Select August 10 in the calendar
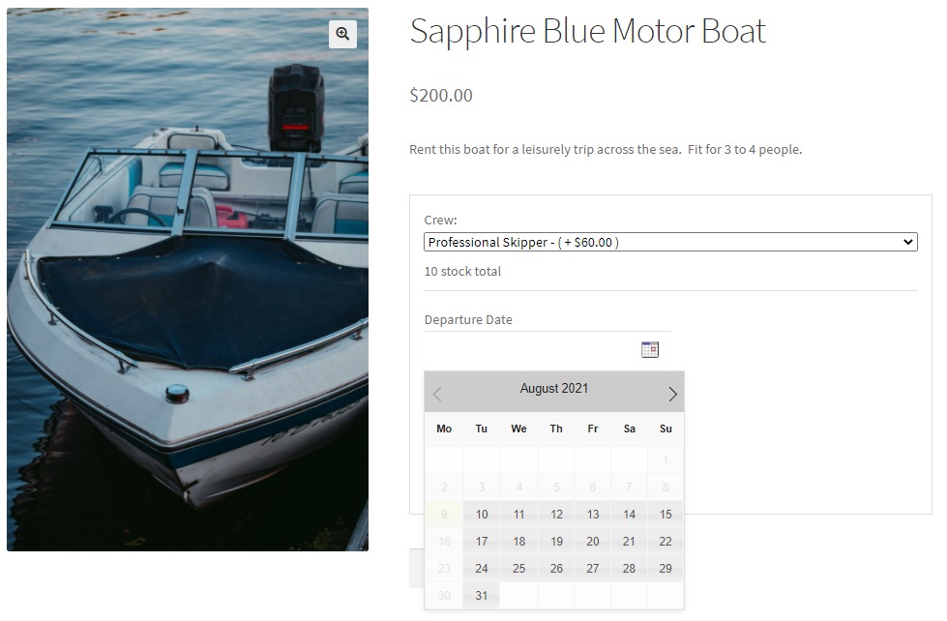The image size is (947, 621). pyautogui.click(x=482, y=515)
